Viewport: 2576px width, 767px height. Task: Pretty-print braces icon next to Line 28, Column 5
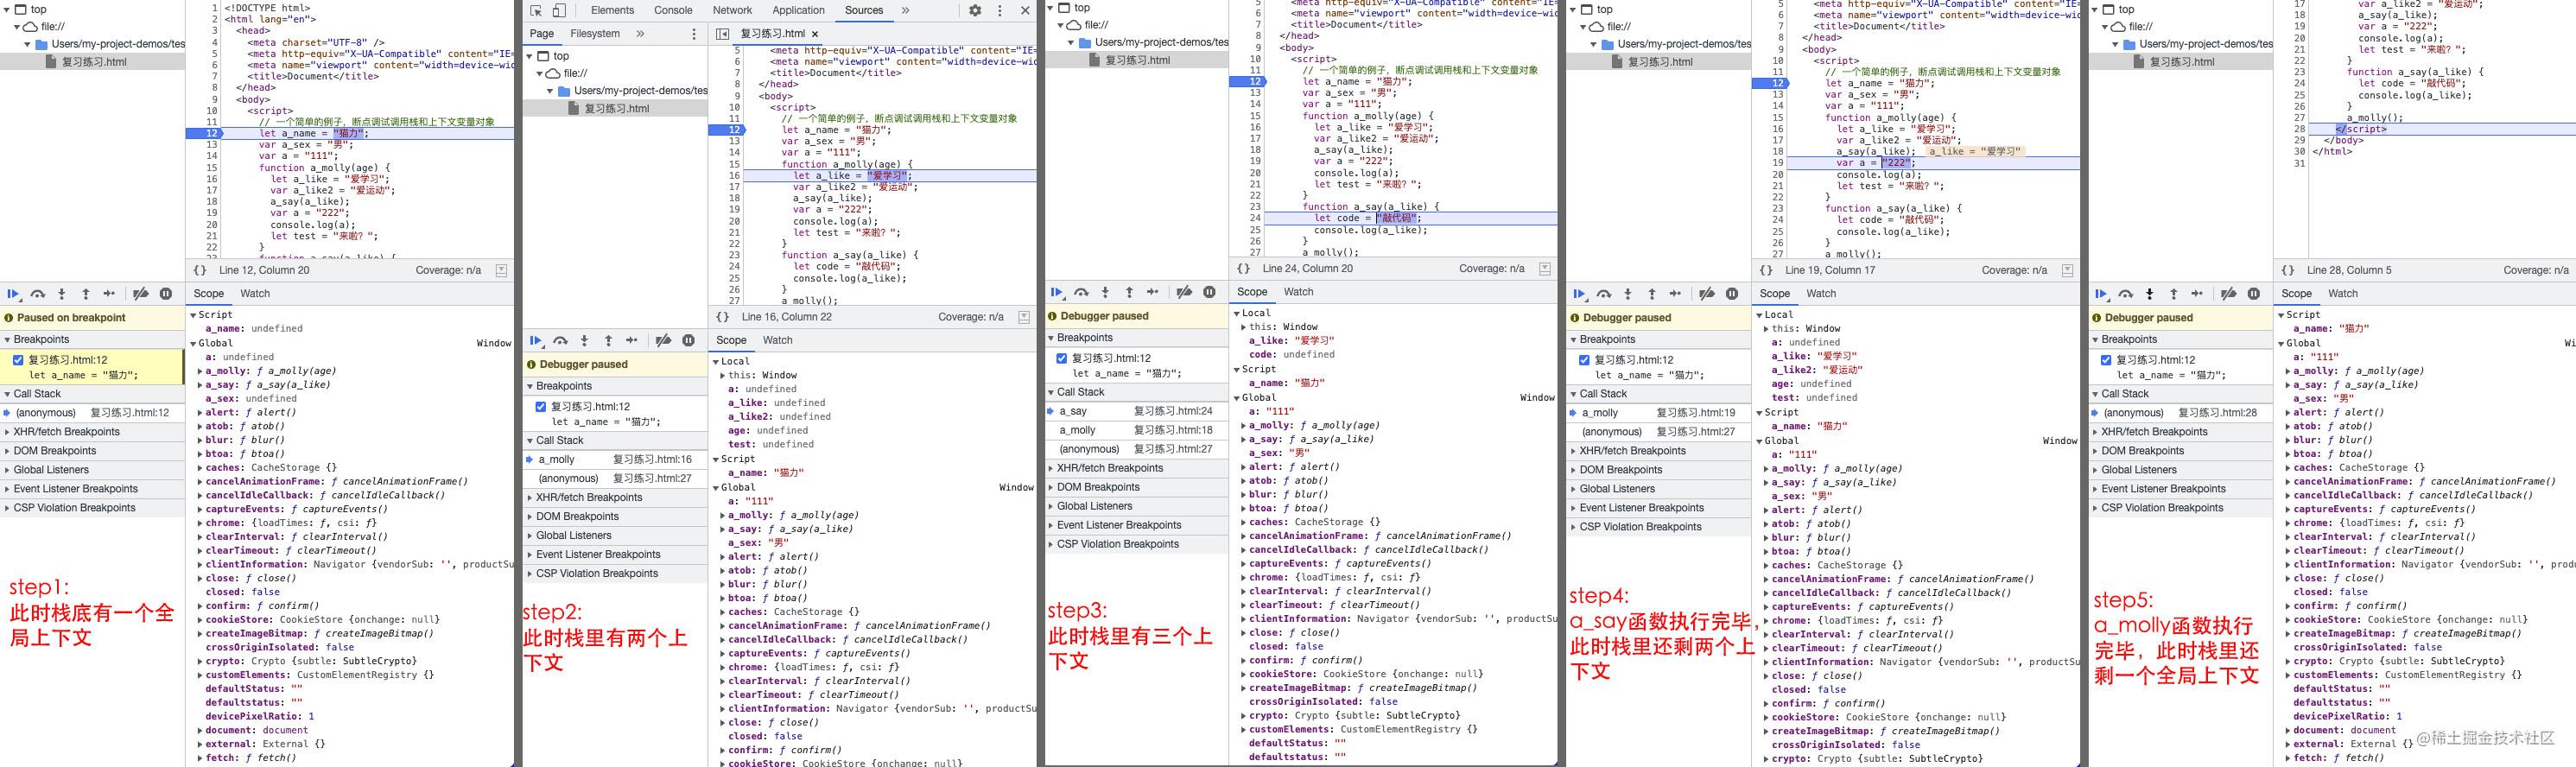[x=2288, y=270]
